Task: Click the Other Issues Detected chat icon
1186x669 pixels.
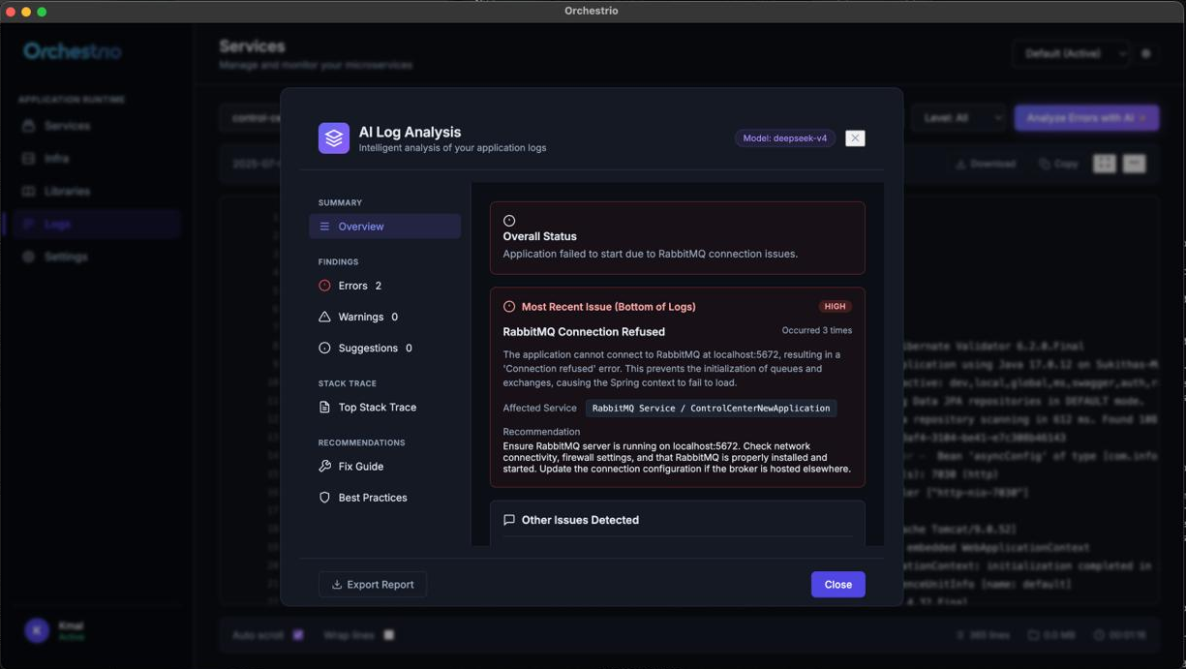Action: [509, 520]
